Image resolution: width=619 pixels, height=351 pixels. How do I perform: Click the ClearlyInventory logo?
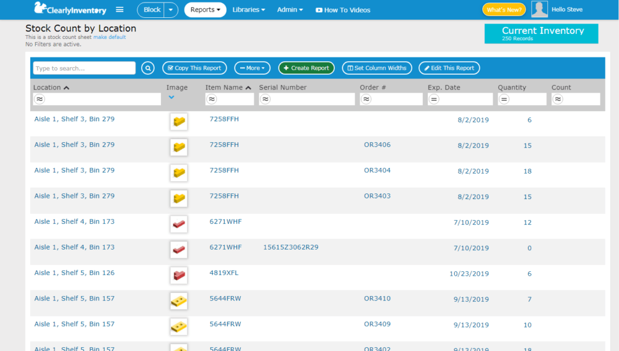[71, 9]
